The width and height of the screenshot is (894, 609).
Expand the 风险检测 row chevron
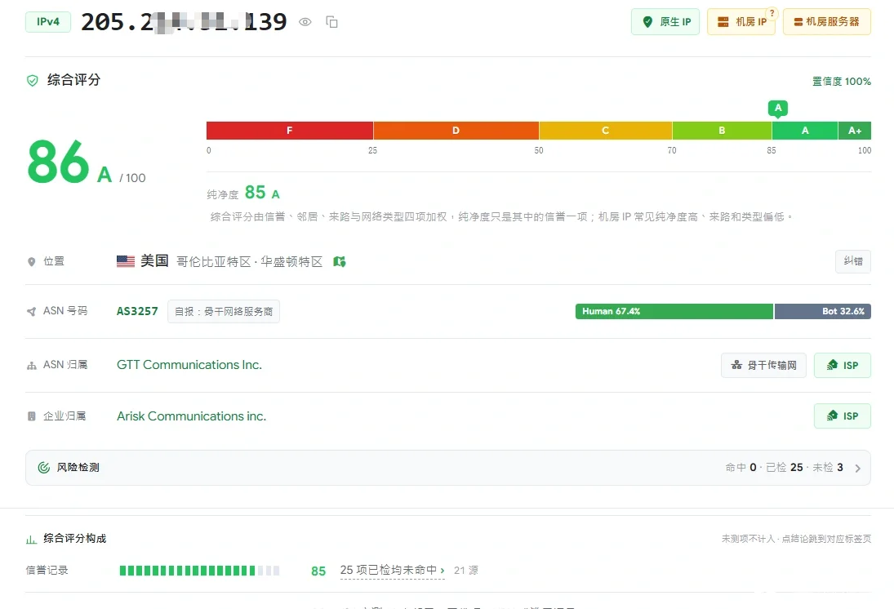[x=857, y=468]
